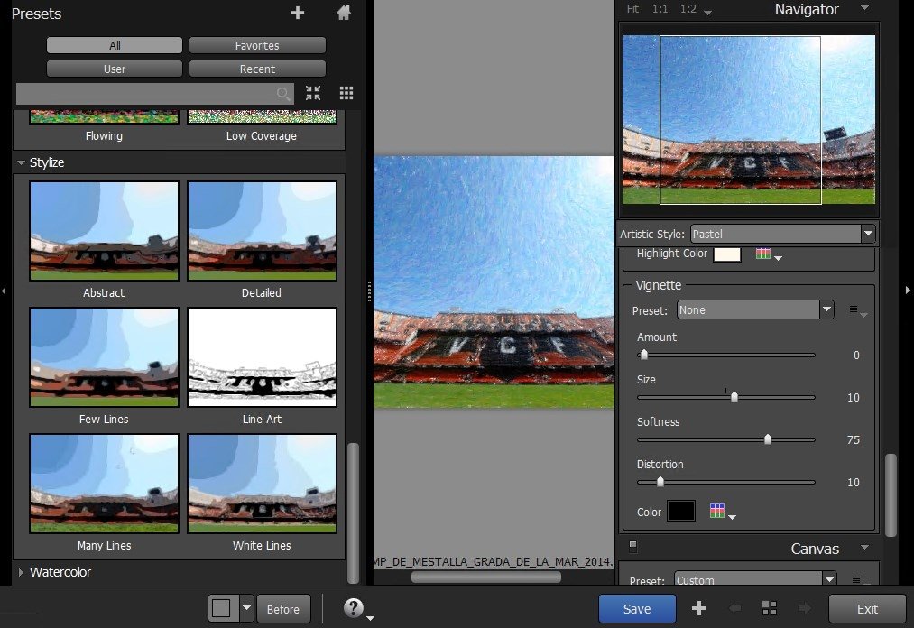The width and height of the screenshot is (914, 628).
Task: Click the Vignette Amount slider handle
Action: [x=643, y=355]
